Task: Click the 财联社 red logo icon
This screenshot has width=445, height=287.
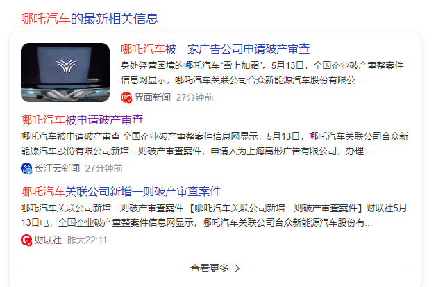Action: tap(26, 240)
